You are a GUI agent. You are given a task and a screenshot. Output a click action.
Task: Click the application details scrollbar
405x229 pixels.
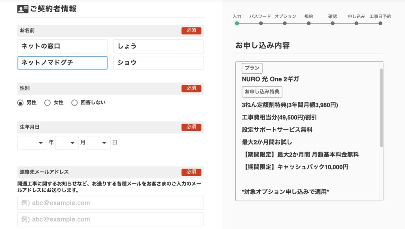(x=381, y=107)
